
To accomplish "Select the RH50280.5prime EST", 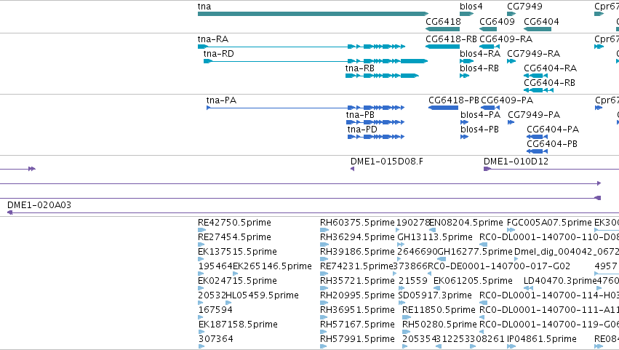I will coord(407,332).
